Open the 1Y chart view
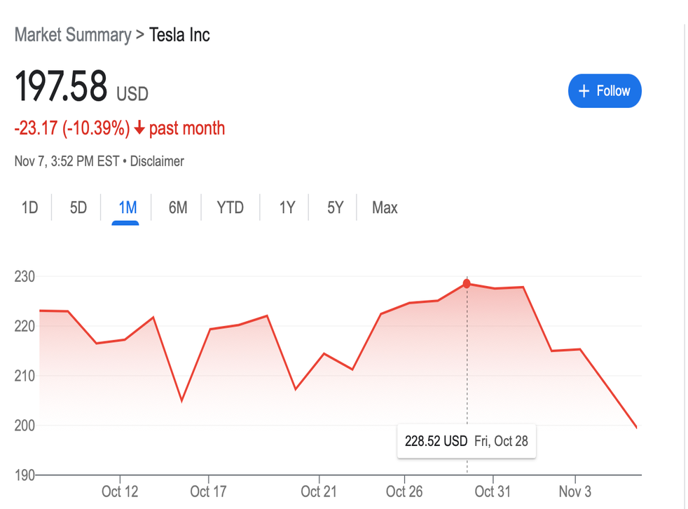The height and width of the screenshot is (509, 688). (287, 208)
